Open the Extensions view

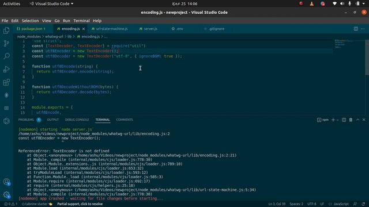click(6, 82)
